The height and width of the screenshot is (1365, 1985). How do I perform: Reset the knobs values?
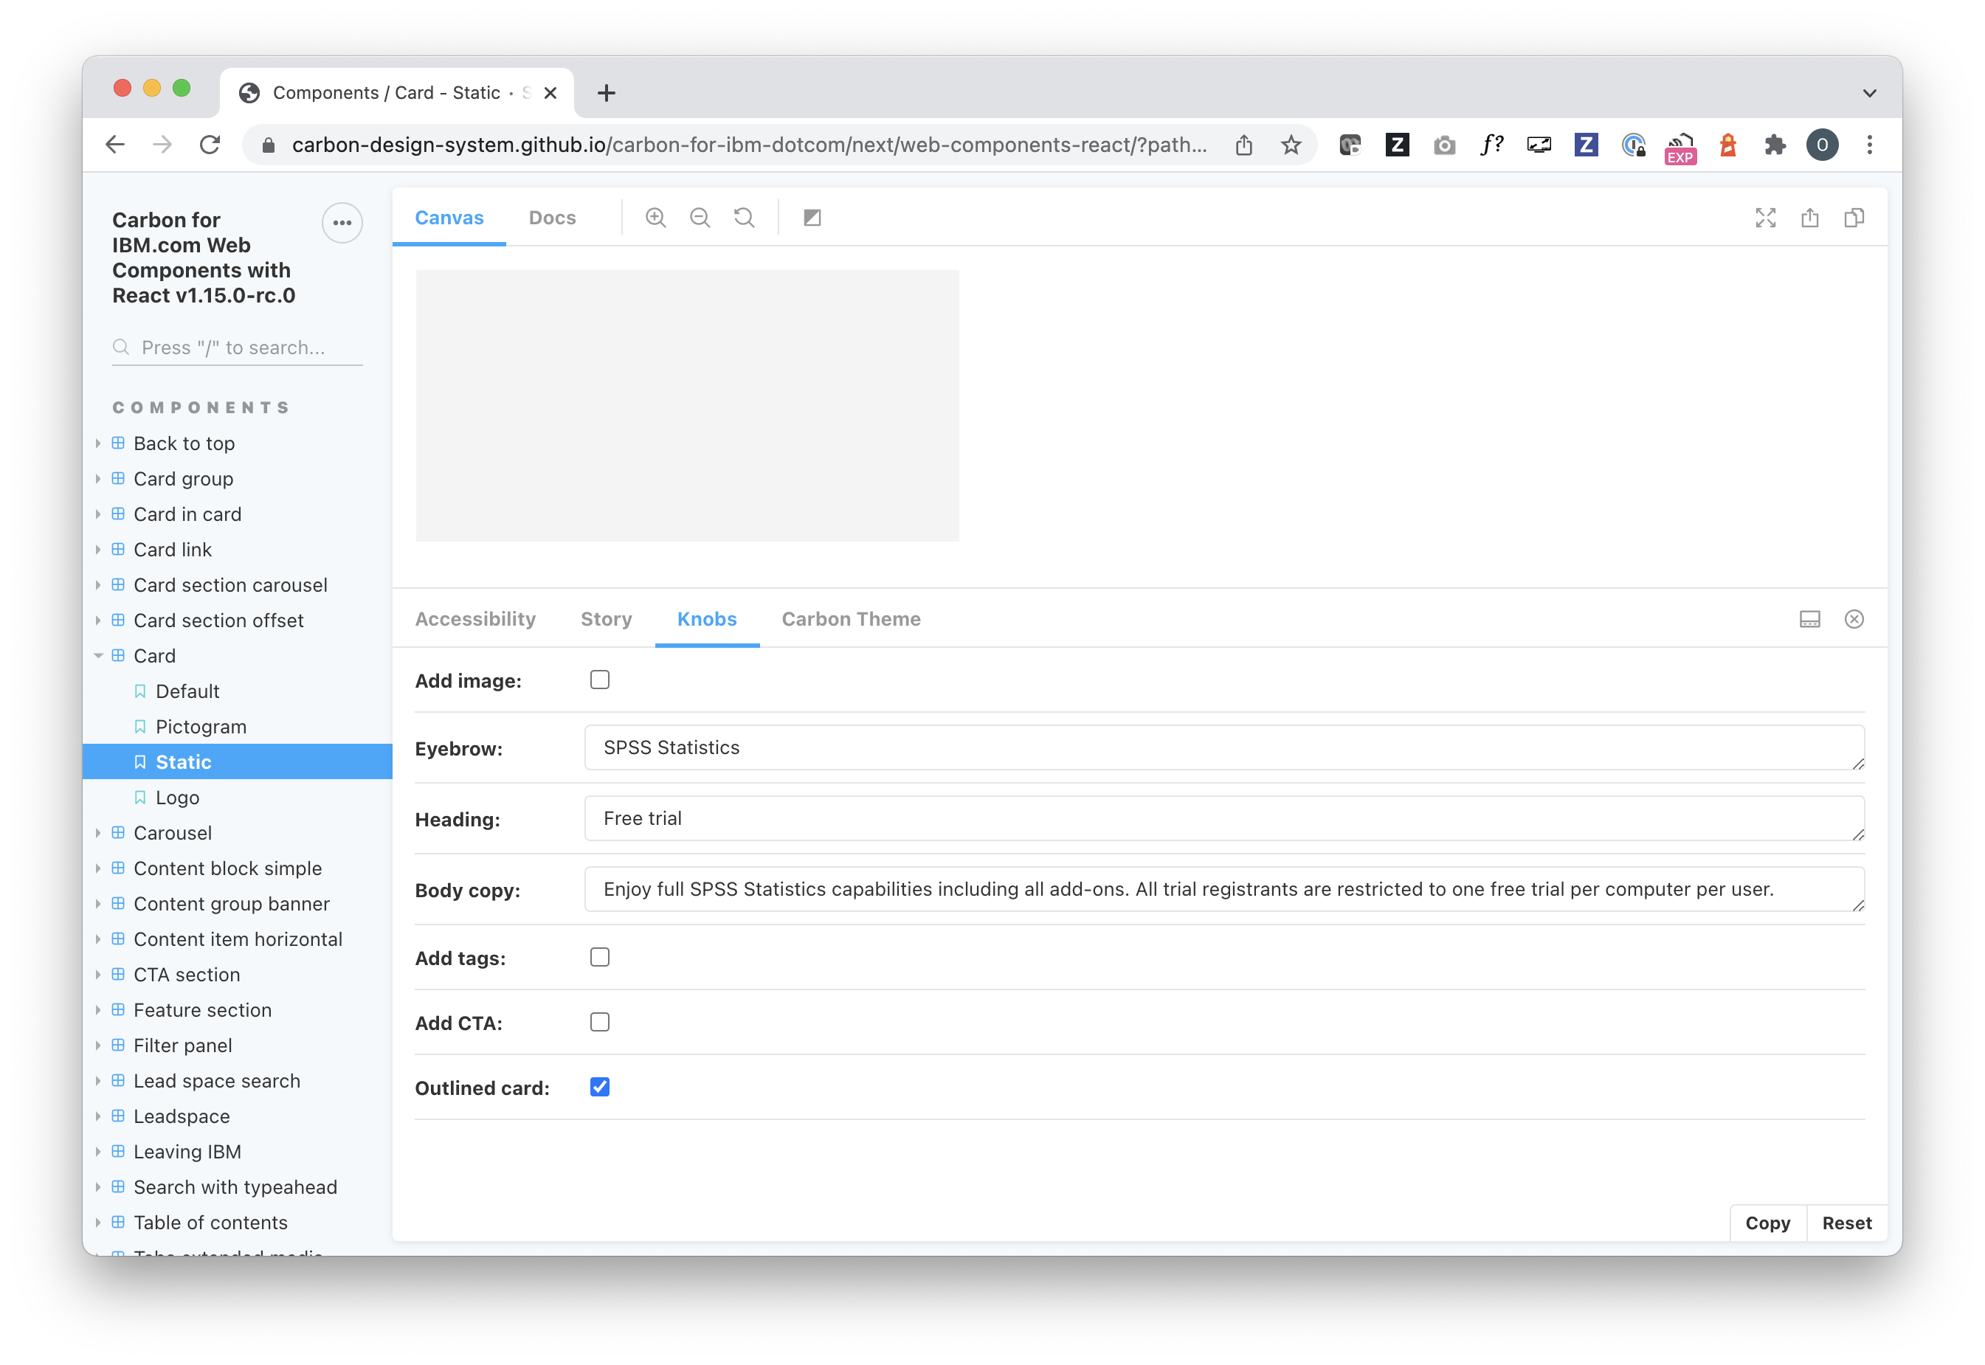click(x=1846, y=1222)
